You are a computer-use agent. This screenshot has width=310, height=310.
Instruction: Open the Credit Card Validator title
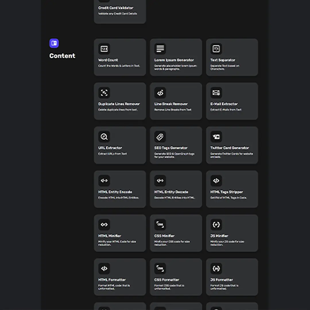[x=116, y=8]
